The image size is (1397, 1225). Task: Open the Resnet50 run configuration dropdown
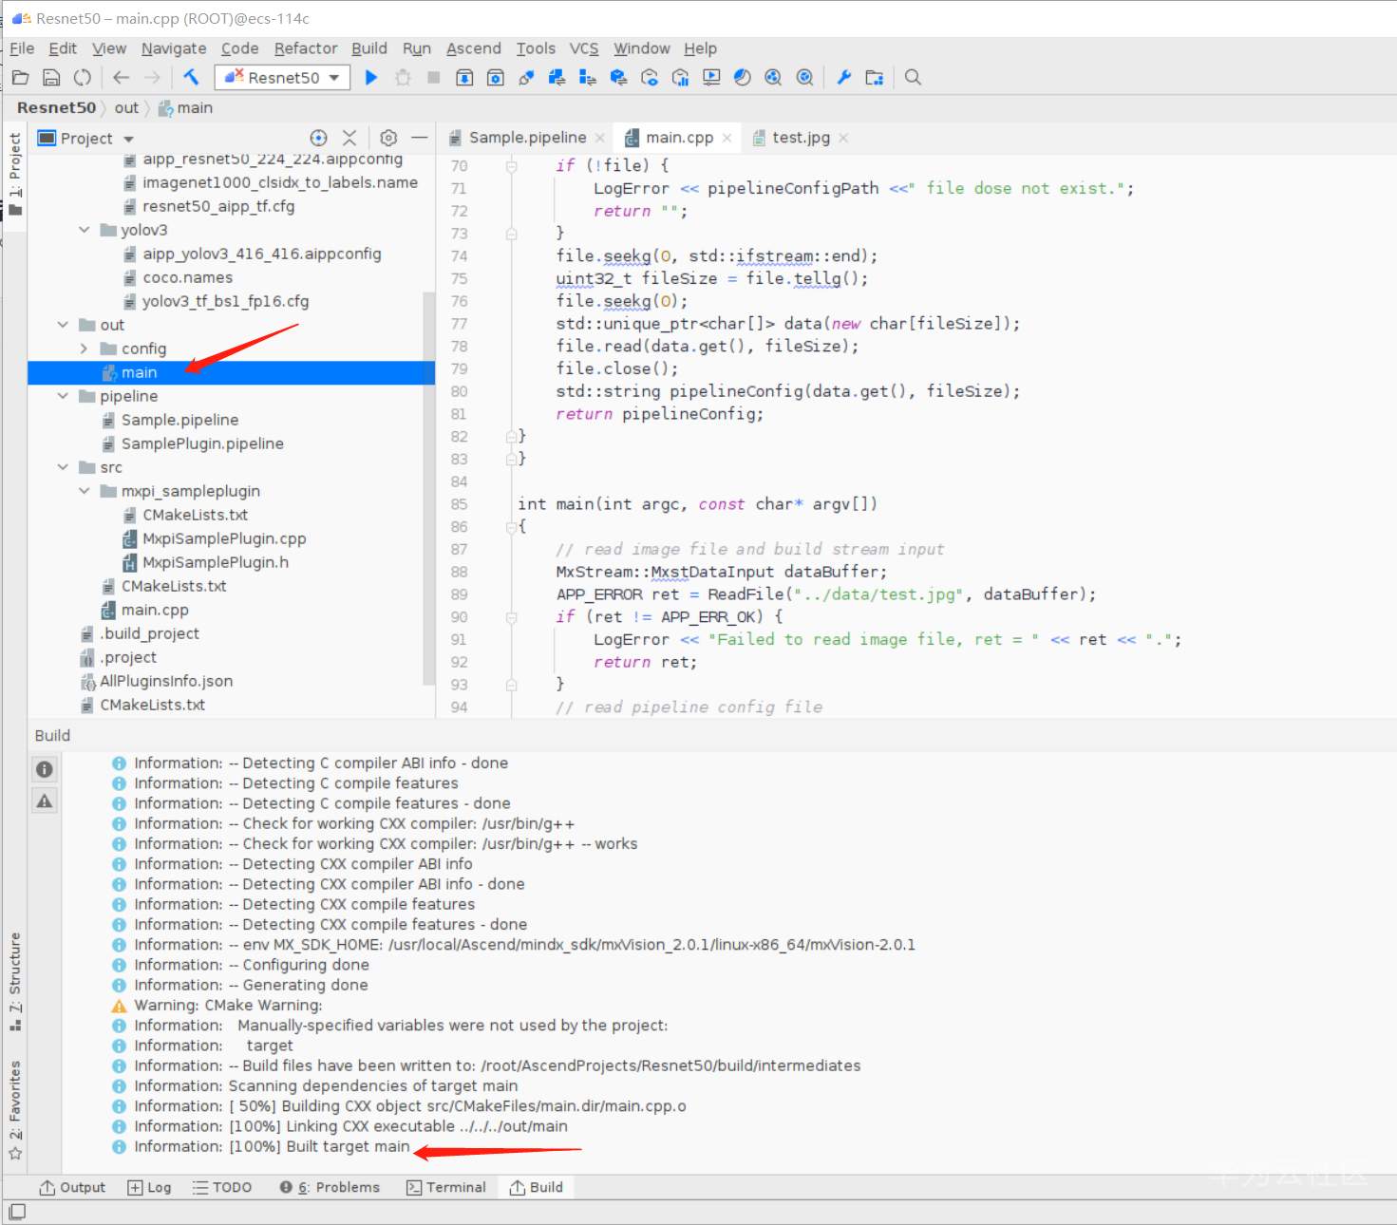283,78
